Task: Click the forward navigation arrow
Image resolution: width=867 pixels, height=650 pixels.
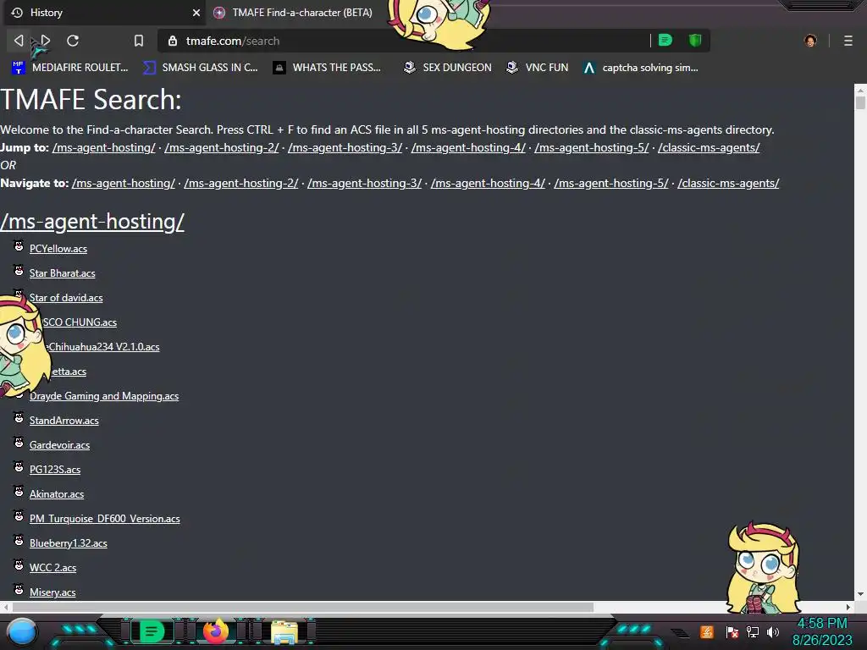Action: [x=46, y=41]
